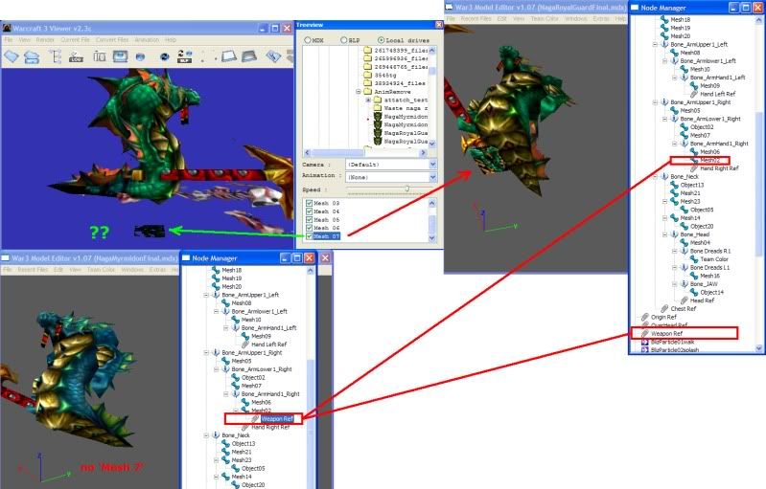Click the dark blue globe icon in Viewer toolbar
The width and height of the screenshot is (766, 489).
[x=165, y=57]
